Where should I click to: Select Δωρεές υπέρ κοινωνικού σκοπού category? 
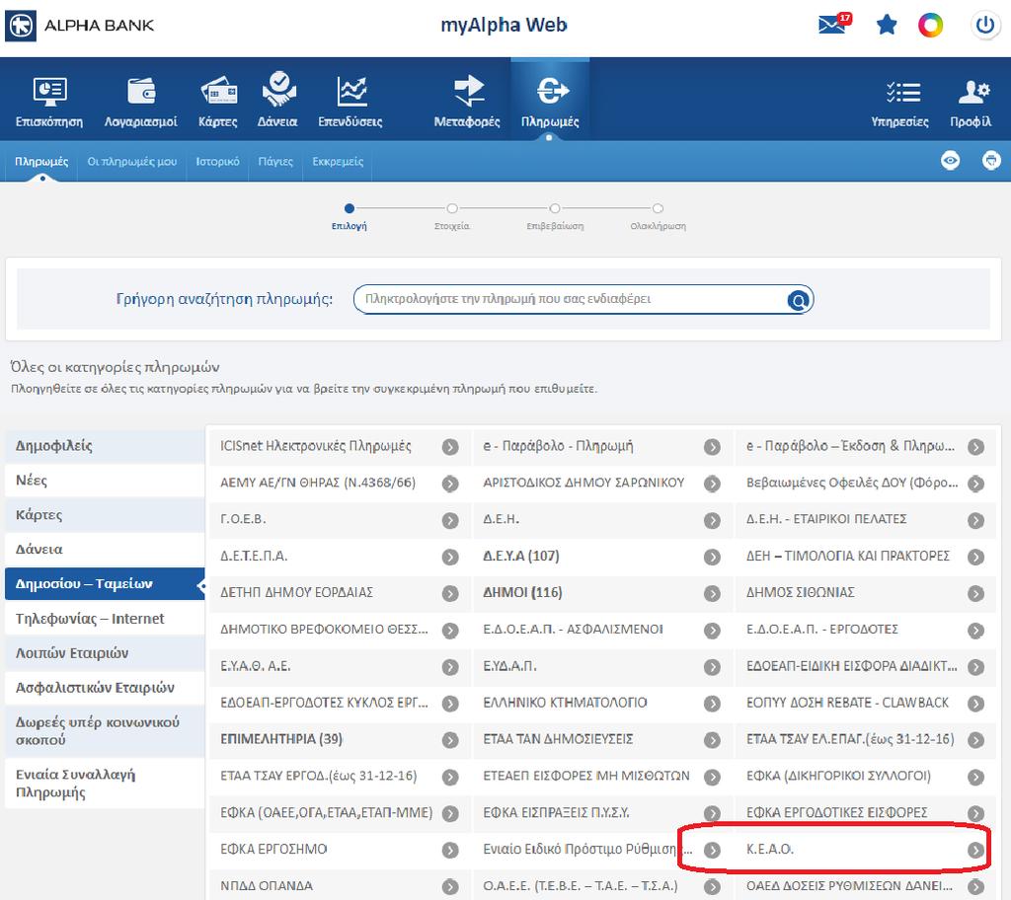click(105, 731)
